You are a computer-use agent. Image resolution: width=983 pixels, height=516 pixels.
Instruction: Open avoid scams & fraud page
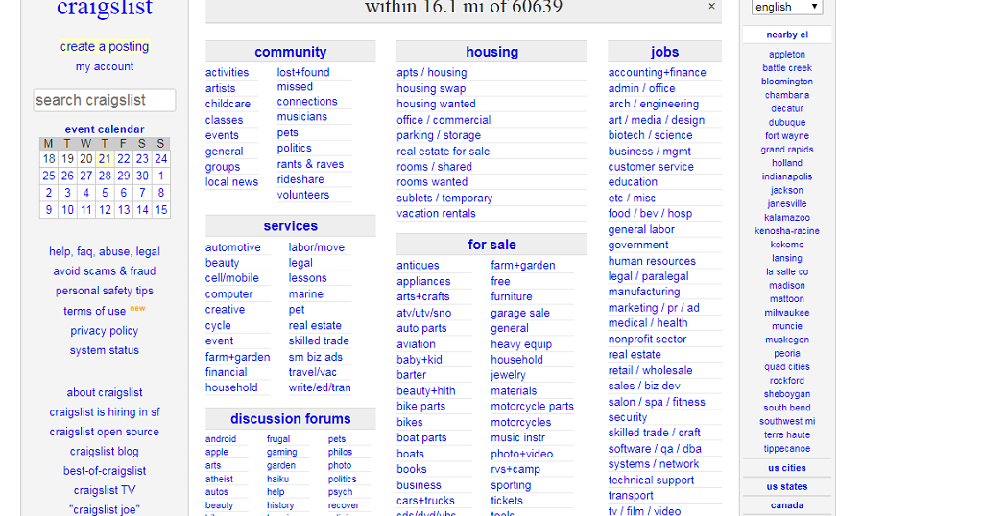[x=105, y=271]
